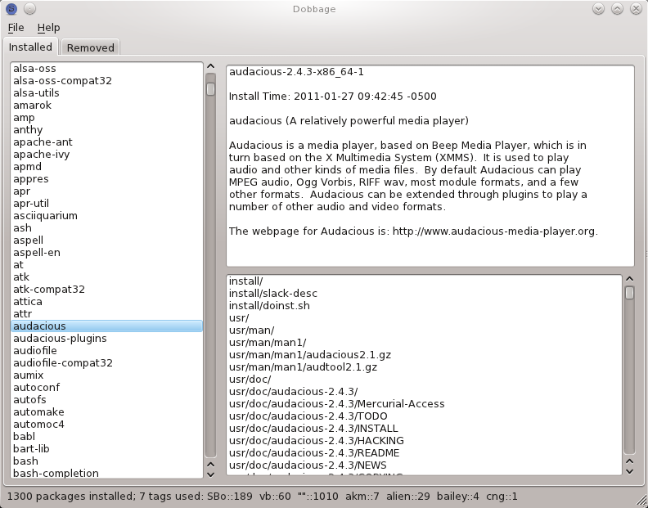The width and height of the screenshot is (648, 508).
Task: Select autoconf package
Action: pos(106,387)
